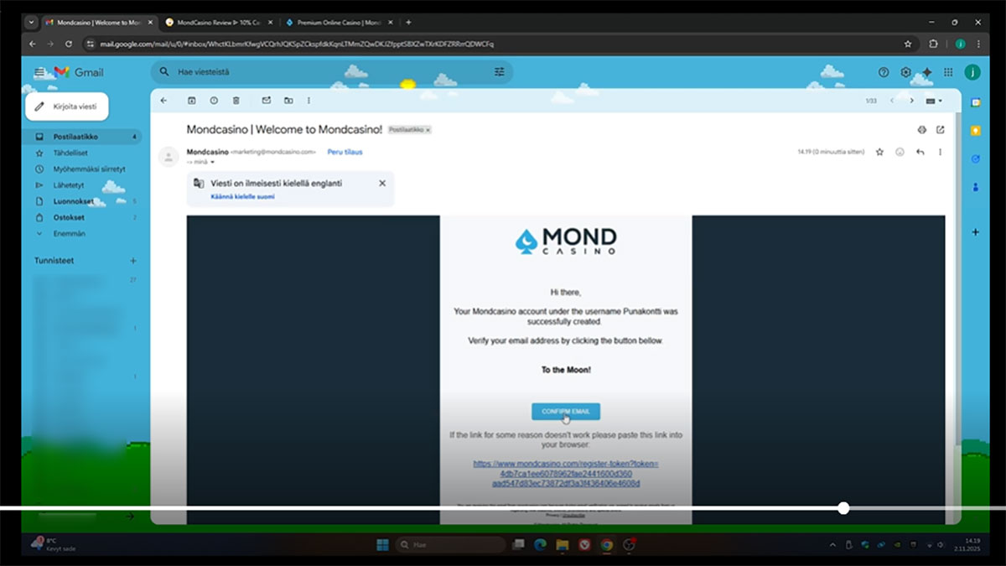This screenshot has width=1006, height=566.
Task: Star the Mondcasino welcome message
Action: pos(879,152)
